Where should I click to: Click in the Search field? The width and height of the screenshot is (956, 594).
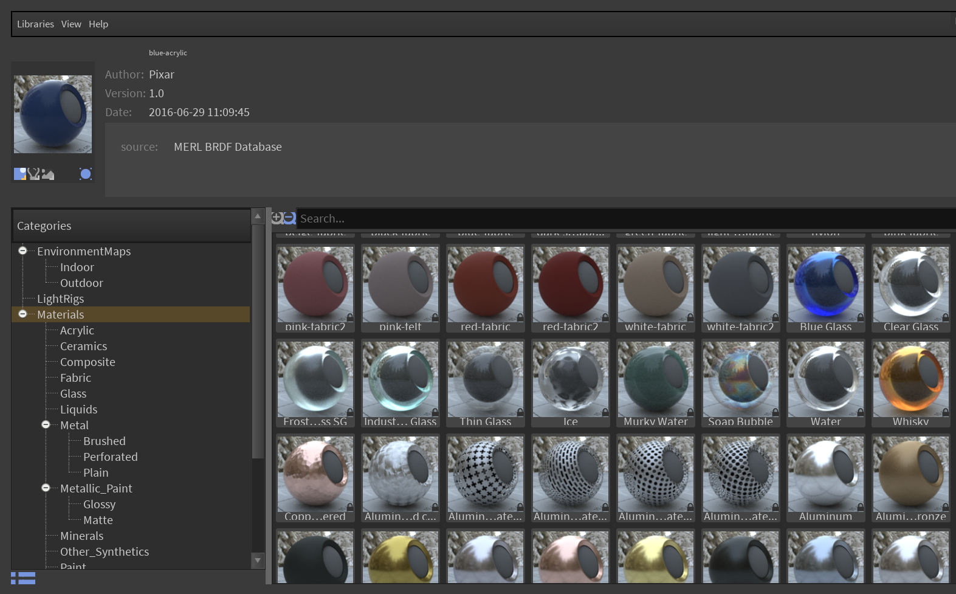(608, 218)
